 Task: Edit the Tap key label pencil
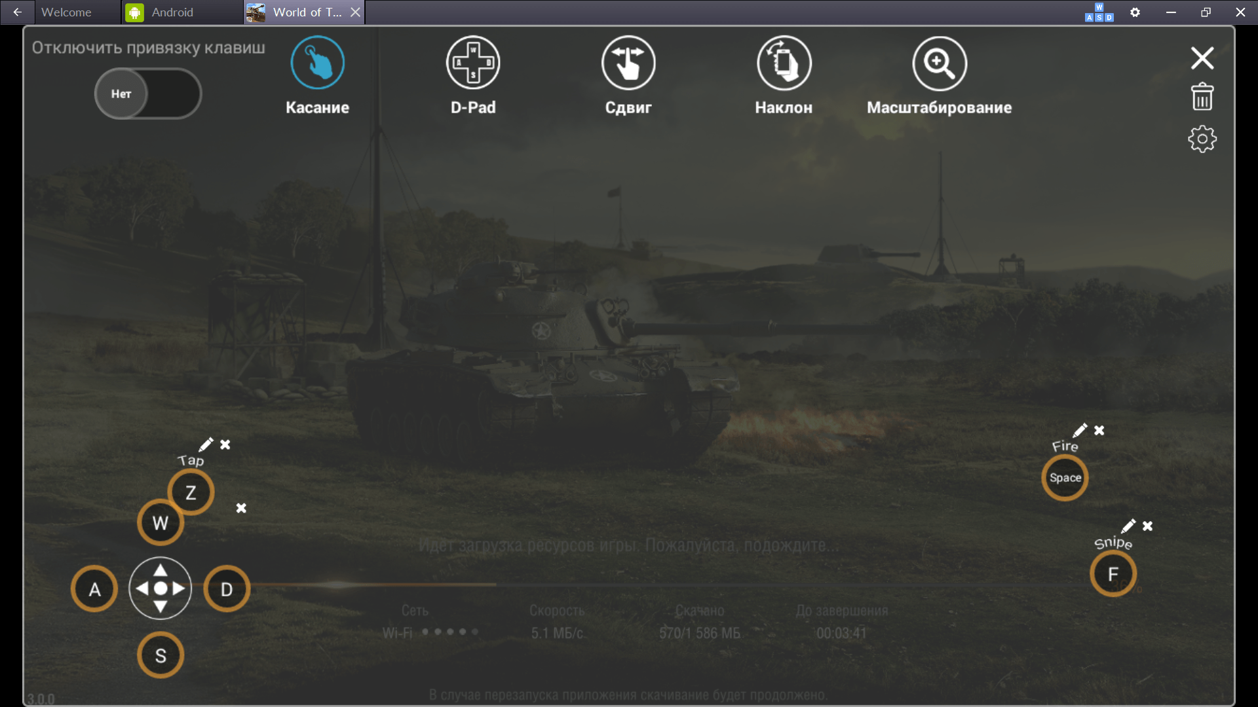[x=206, y=444]
